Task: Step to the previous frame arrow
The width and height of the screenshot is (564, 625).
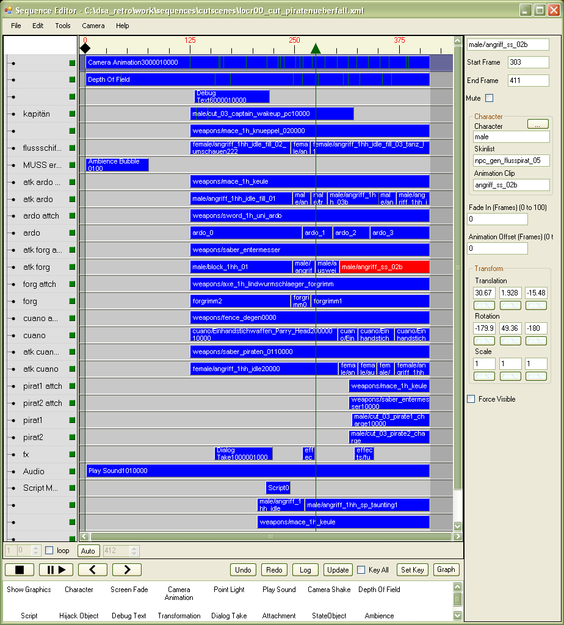Action: coord(93,569)
